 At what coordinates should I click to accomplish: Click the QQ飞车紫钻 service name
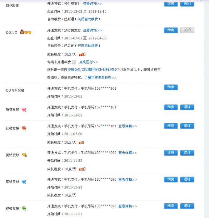15,90
